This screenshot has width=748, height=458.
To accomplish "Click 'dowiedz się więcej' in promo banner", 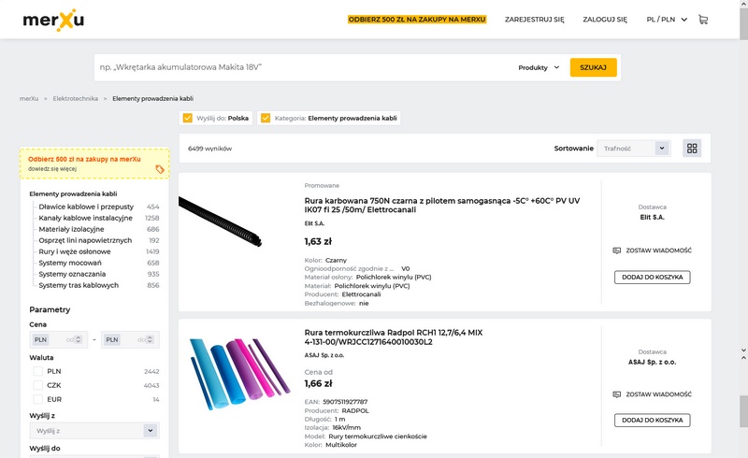I will pos(52,169).
